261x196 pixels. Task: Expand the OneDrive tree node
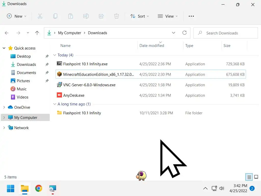click(4, 107)
